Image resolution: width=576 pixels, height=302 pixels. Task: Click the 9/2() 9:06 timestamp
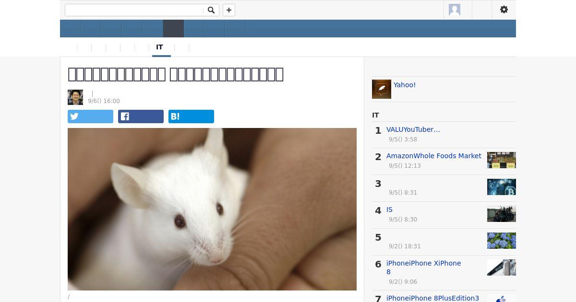coord(403,282)
